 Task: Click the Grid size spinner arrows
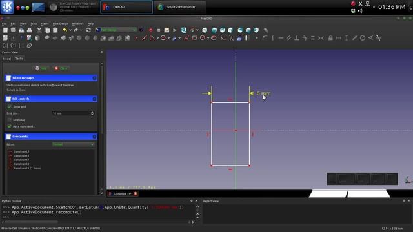92,113
